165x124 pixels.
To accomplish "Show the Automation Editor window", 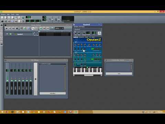I will 12,21.
